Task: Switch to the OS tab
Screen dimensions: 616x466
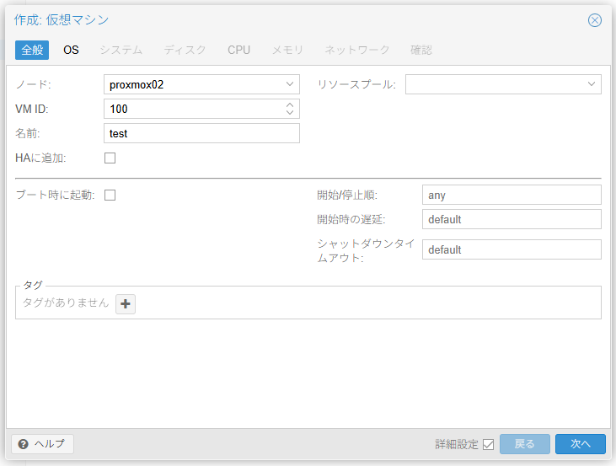Action: coord(71,50)
